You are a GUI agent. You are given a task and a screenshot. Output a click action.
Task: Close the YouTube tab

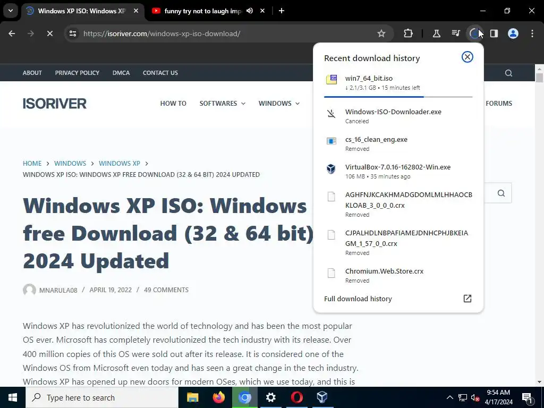262,11
